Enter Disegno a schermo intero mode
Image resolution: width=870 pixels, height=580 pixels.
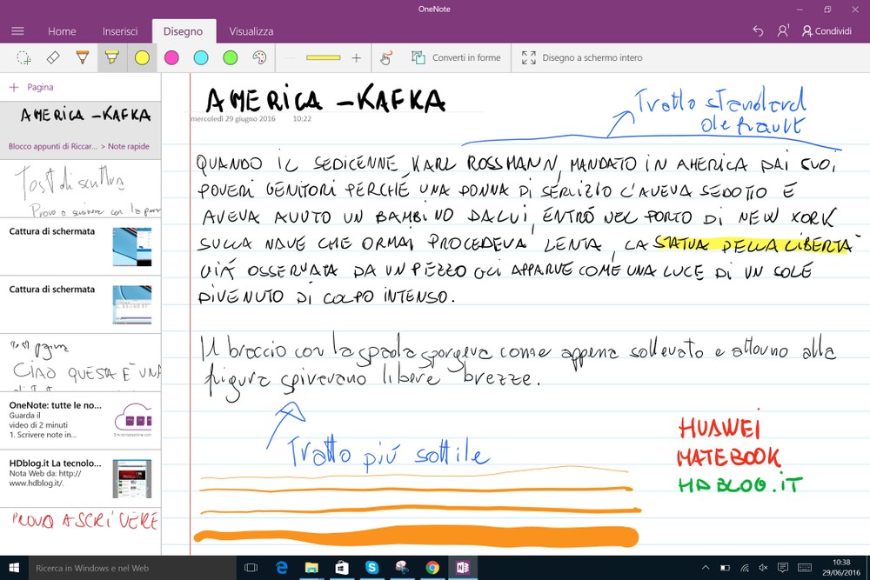(x=582, y=57)
